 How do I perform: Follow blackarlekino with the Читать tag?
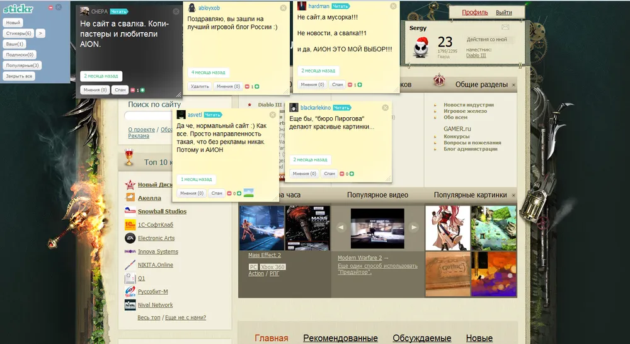[342, 108]
